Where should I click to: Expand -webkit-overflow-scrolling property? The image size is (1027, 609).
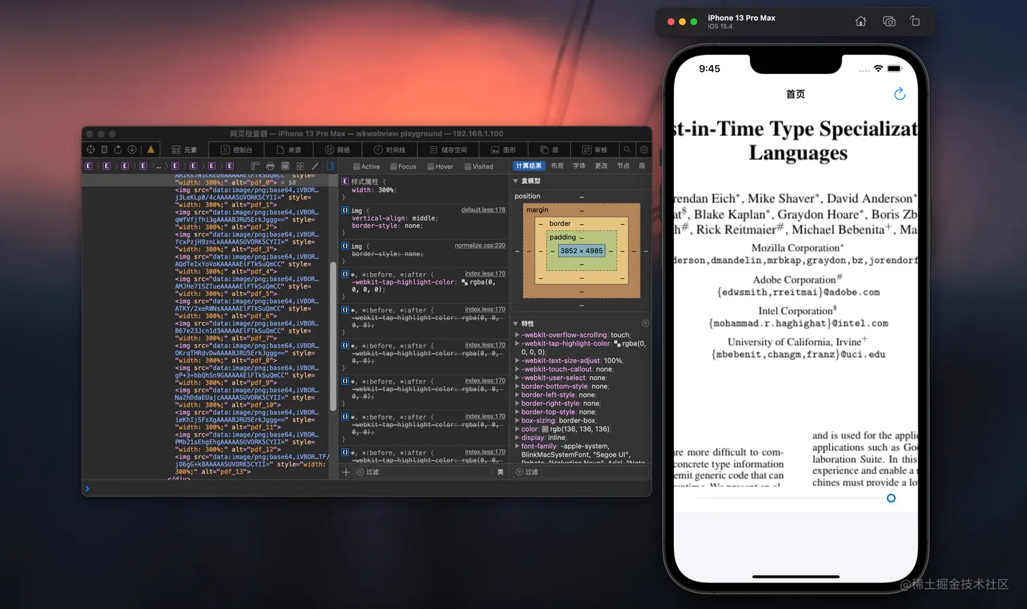click(517, 335)
